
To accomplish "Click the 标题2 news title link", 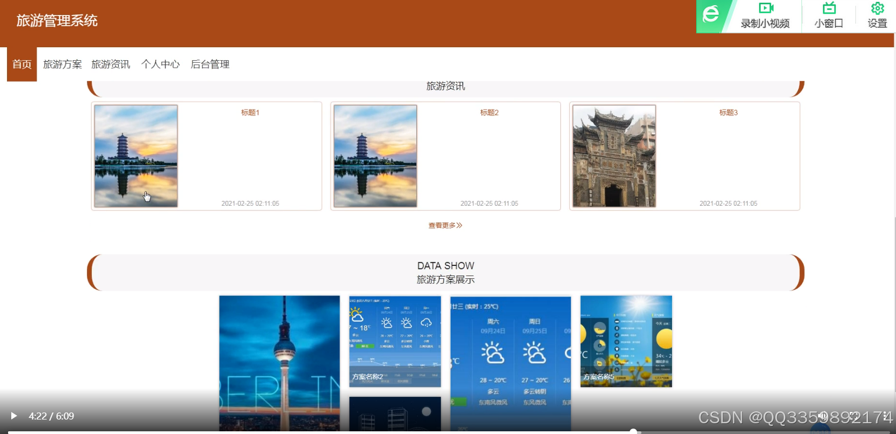I will click(x=489, y=112).
